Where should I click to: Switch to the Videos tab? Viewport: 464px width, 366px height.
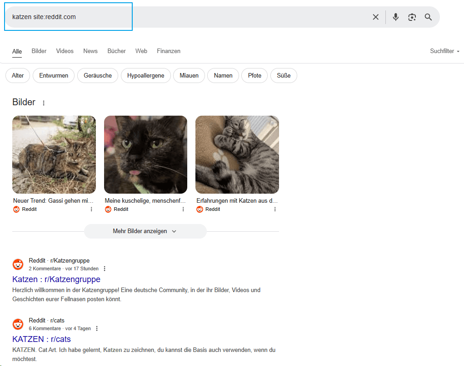65,51
